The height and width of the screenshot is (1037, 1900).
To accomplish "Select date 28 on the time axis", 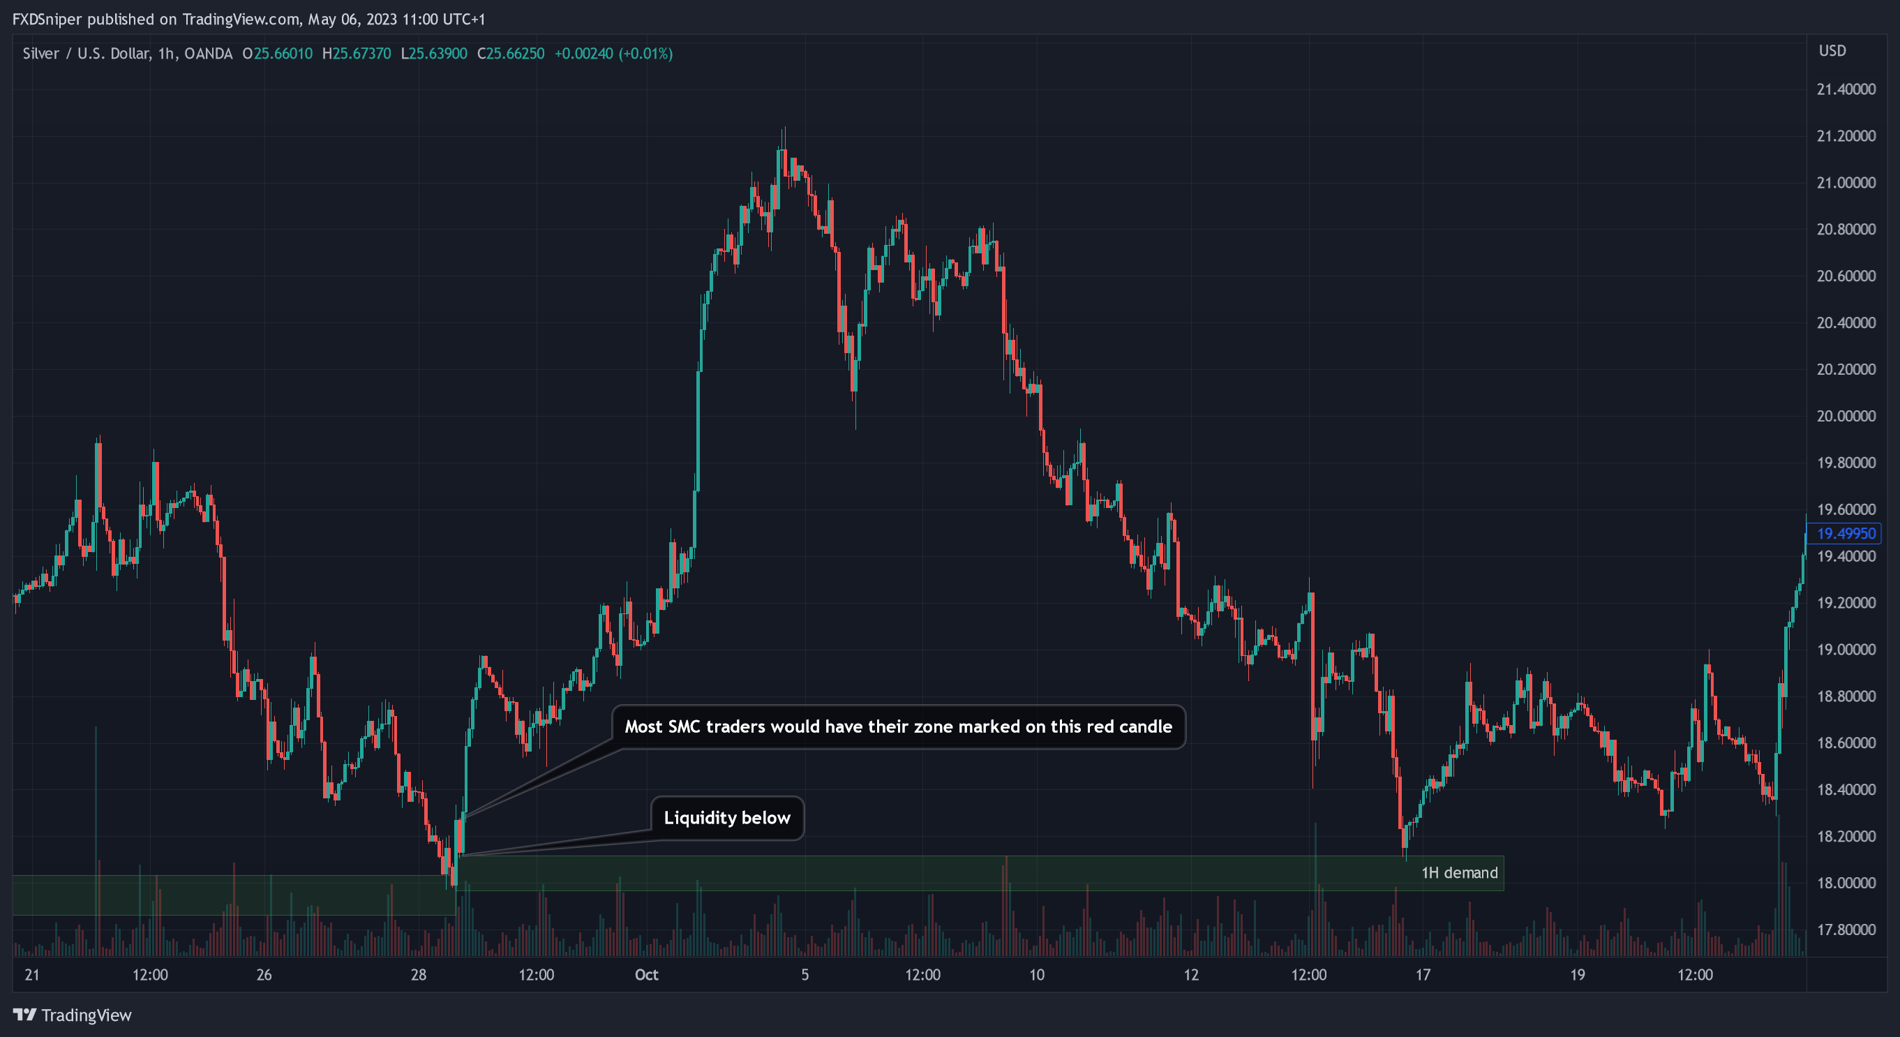I will pyautogui.click(x=418, y=975).
